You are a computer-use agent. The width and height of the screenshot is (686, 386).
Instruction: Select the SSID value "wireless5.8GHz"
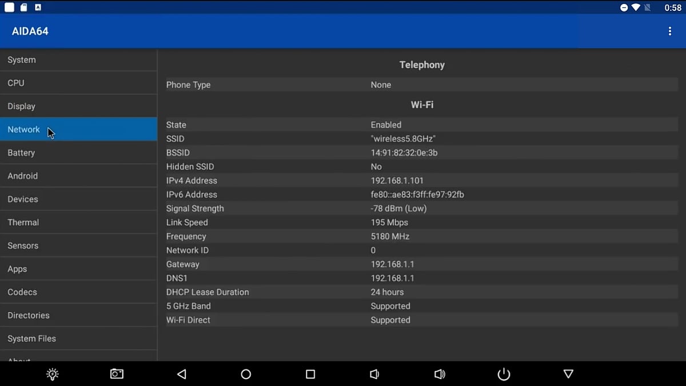coord(404,139)
